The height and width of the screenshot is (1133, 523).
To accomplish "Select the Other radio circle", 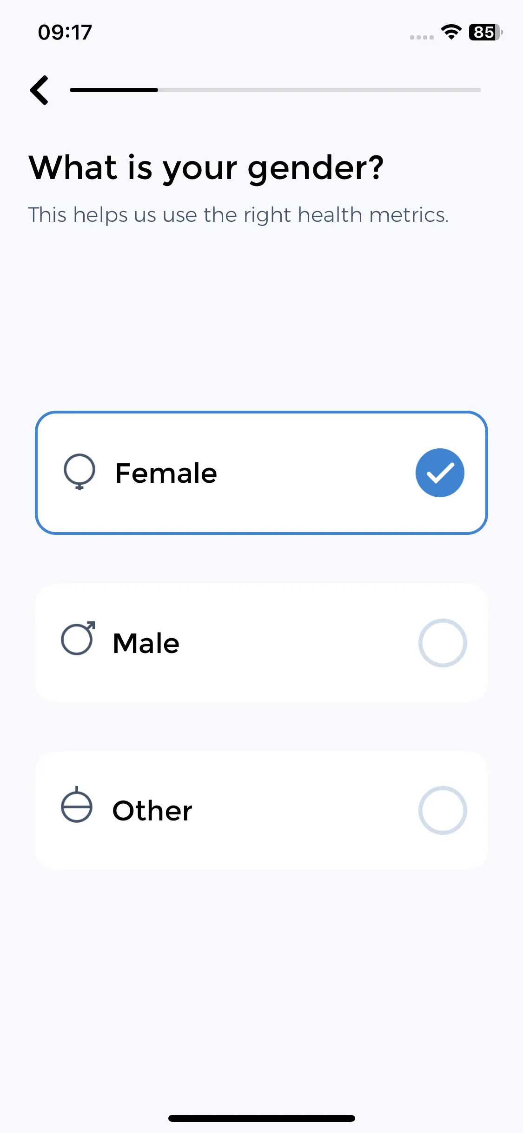I will coord(443,810).
